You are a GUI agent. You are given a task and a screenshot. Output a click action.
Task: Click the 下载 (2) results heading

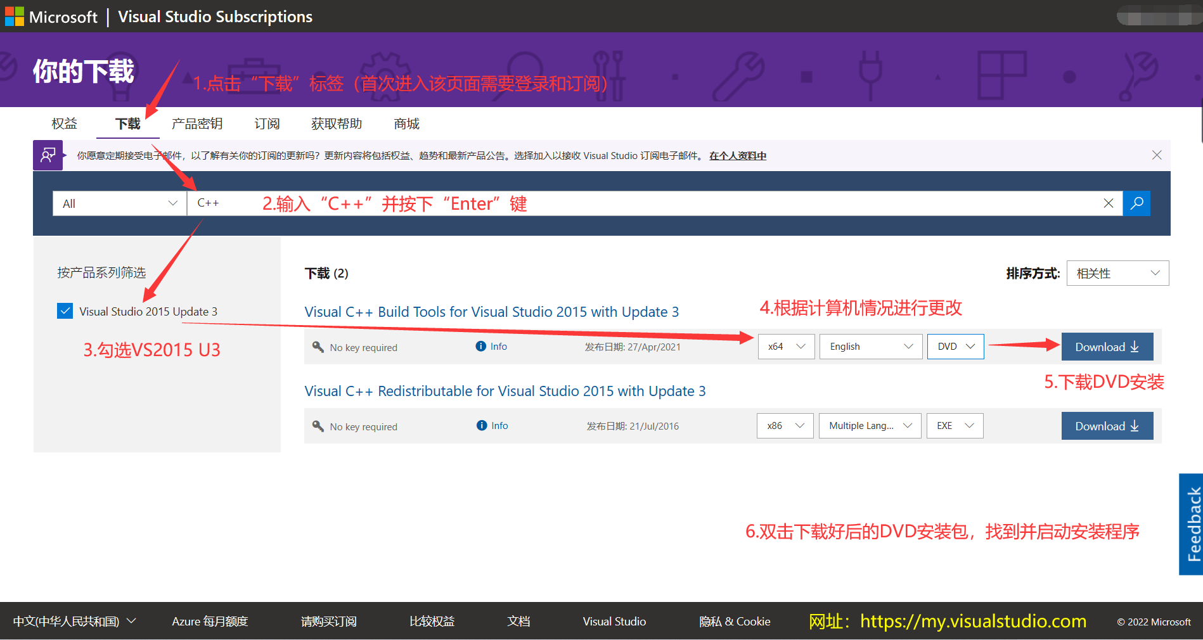point(326,273)
